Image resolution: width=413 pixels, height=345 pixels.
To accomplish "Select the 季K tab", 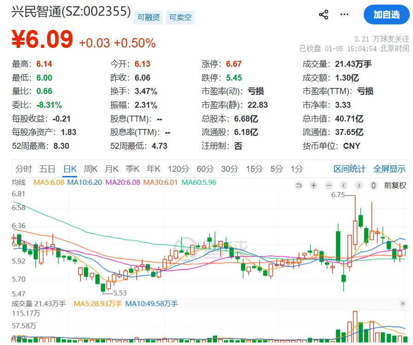I will pyautogui.click(x=132, y=169).
